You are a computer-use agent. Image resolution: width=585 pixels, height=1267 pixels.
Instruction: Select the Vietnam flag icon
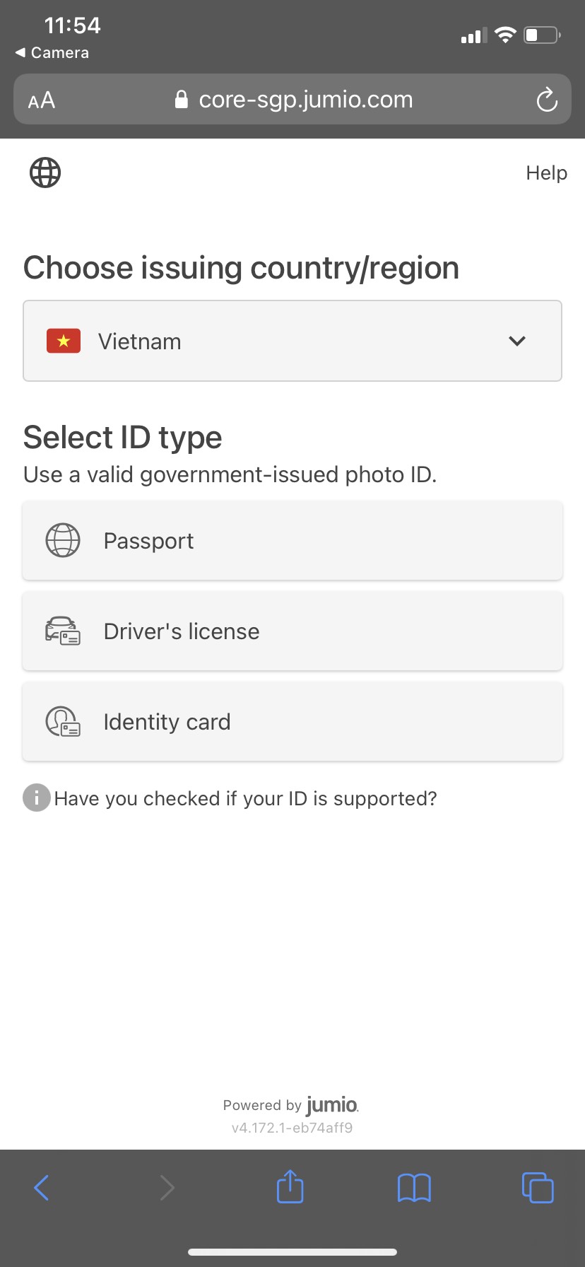tap(64, 341)
